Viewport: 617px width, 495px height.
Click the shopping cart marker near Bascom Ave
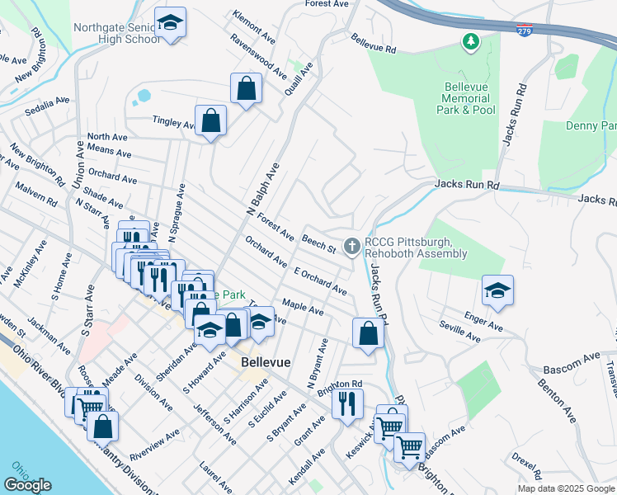409,447
